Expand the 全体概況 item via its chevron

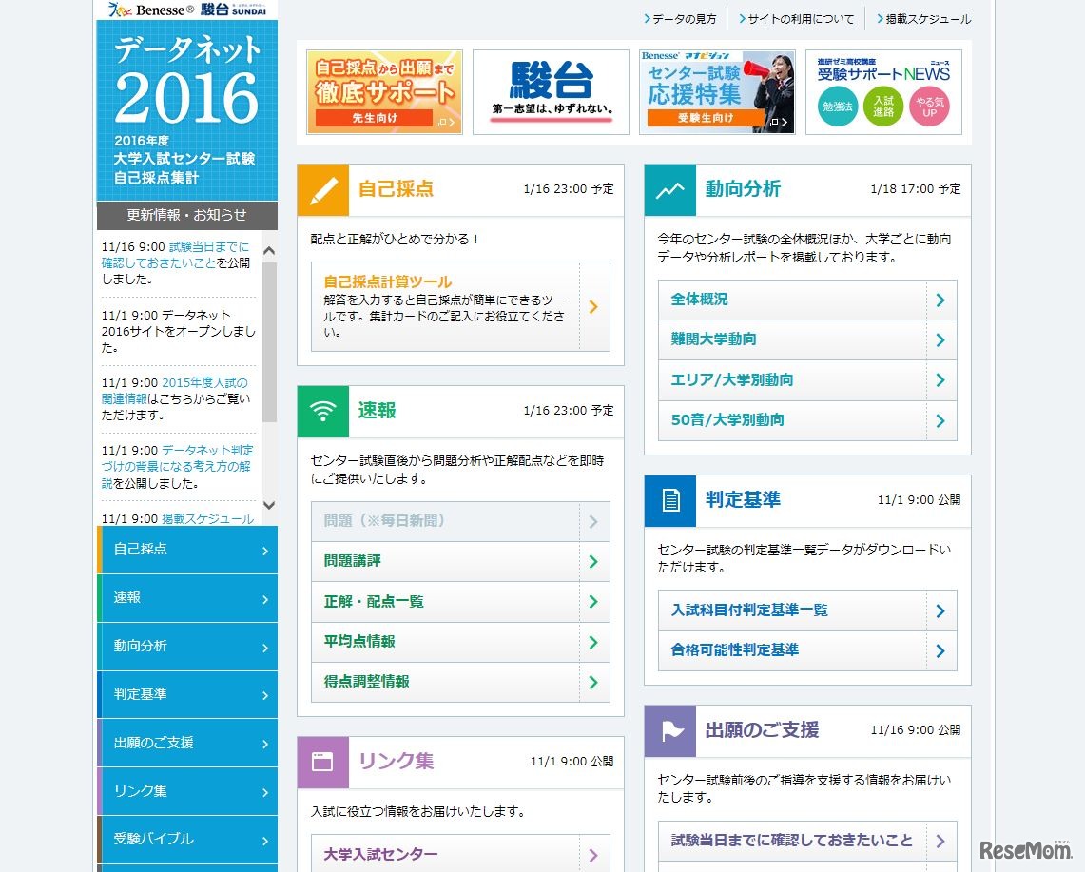pos(942,300)
